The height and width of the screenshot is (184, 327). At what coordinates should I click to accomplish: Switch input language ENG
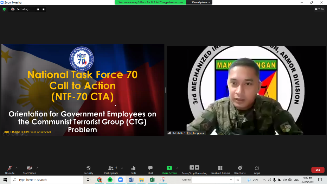(x=296, y=180)
